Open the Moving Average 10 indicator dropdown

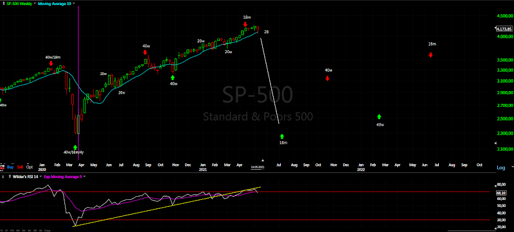click(73, 3)
